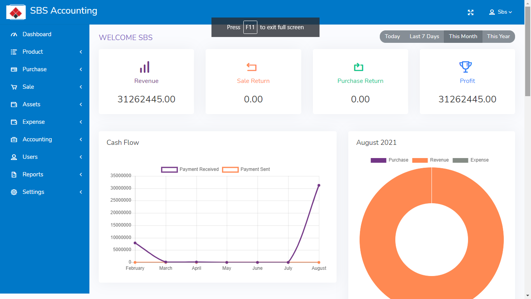Click the August 2021 card title

[x=376, y=142]
